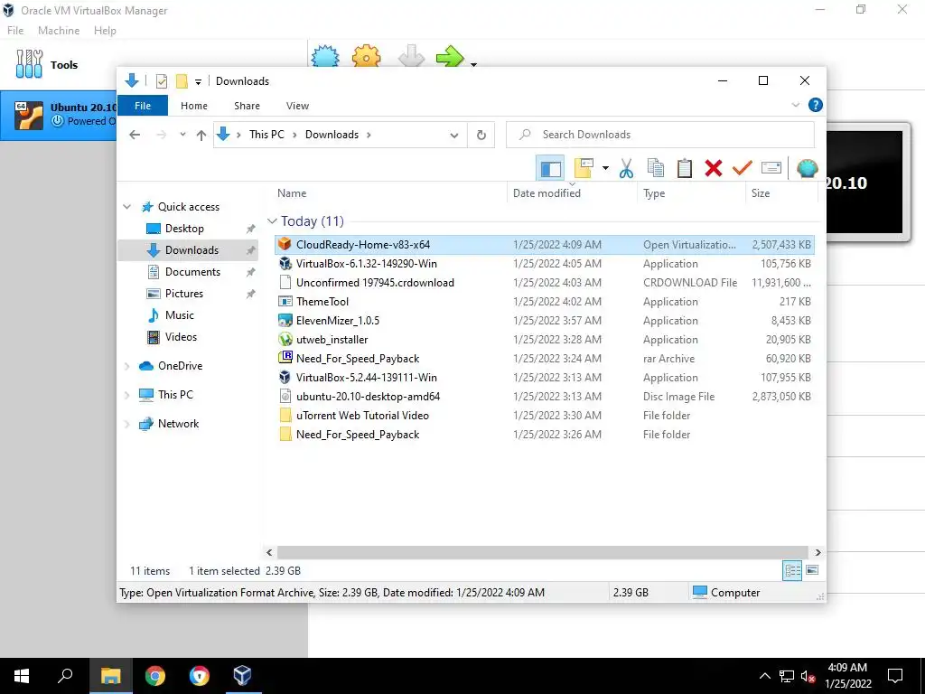Select Documents in the navigation pane

pos(192,271)
